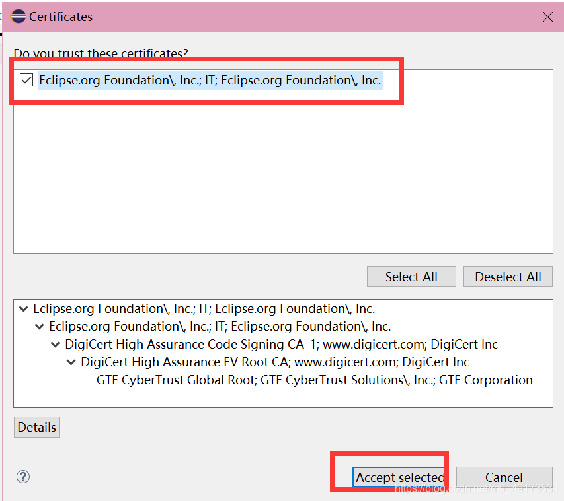
Task: Click the Eclipse logo icon in title bar
Action: point(18,17)
